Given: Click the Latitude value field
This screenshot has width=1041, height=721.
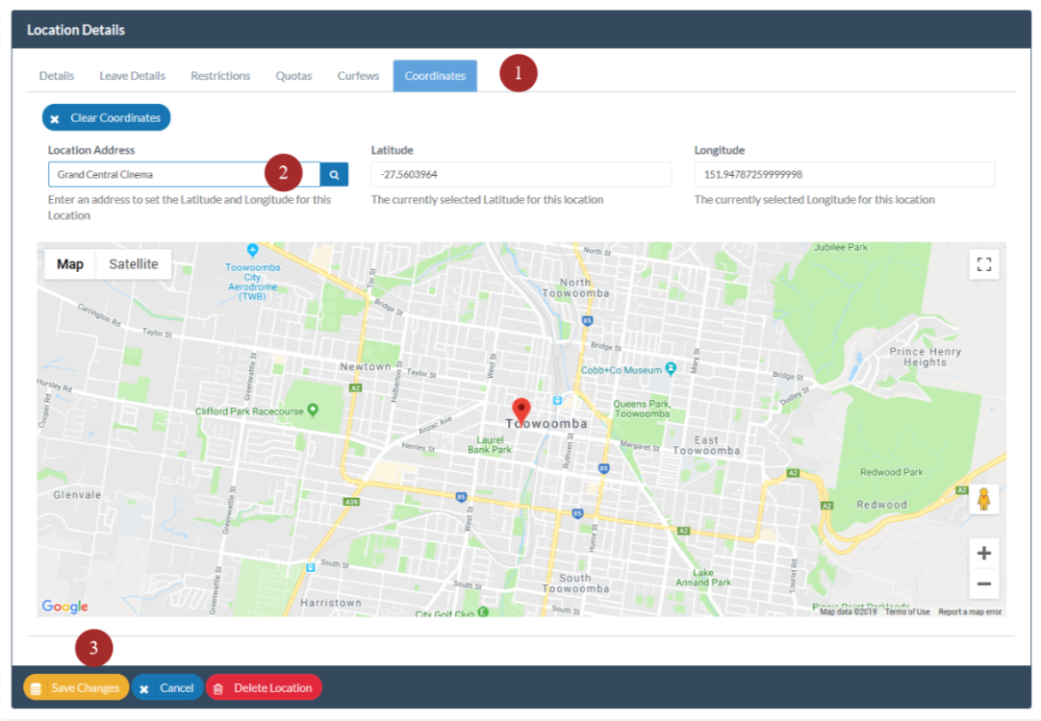Looking at the screenshot, I should (x=521, y=174).
